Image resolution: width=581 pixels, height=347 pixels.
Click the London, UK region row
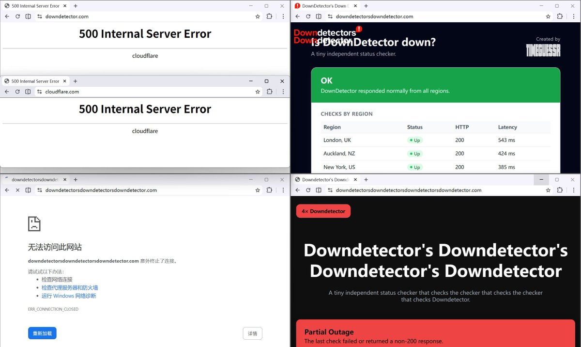436,140
